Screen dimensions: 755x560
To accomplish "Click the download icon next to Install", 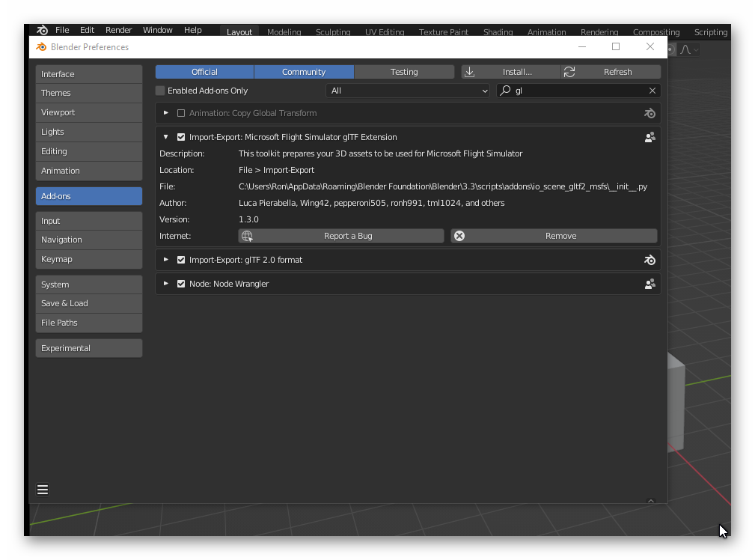I will (469, 72).
